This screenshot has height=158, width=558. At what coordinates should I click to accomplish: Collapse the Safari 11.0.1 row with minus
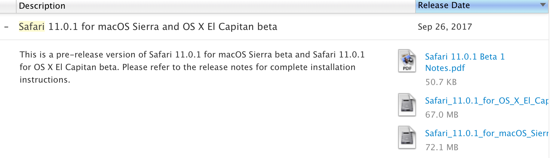6,27
